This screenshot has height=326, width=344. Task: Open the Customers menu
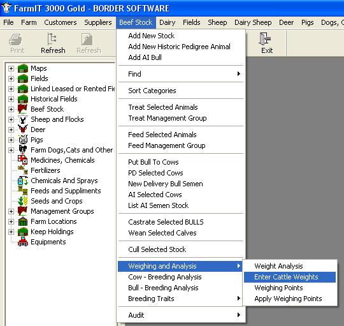(x=61, y=22)
